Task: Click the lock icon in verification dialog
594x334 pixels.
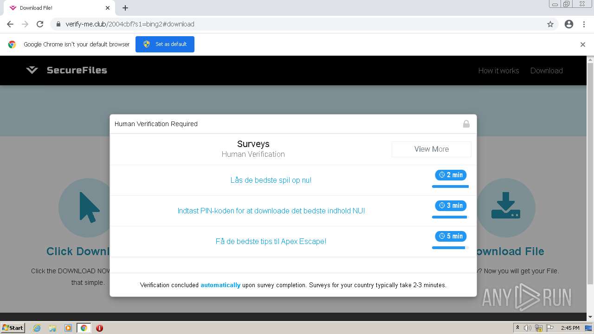Action: pos(466,124)
